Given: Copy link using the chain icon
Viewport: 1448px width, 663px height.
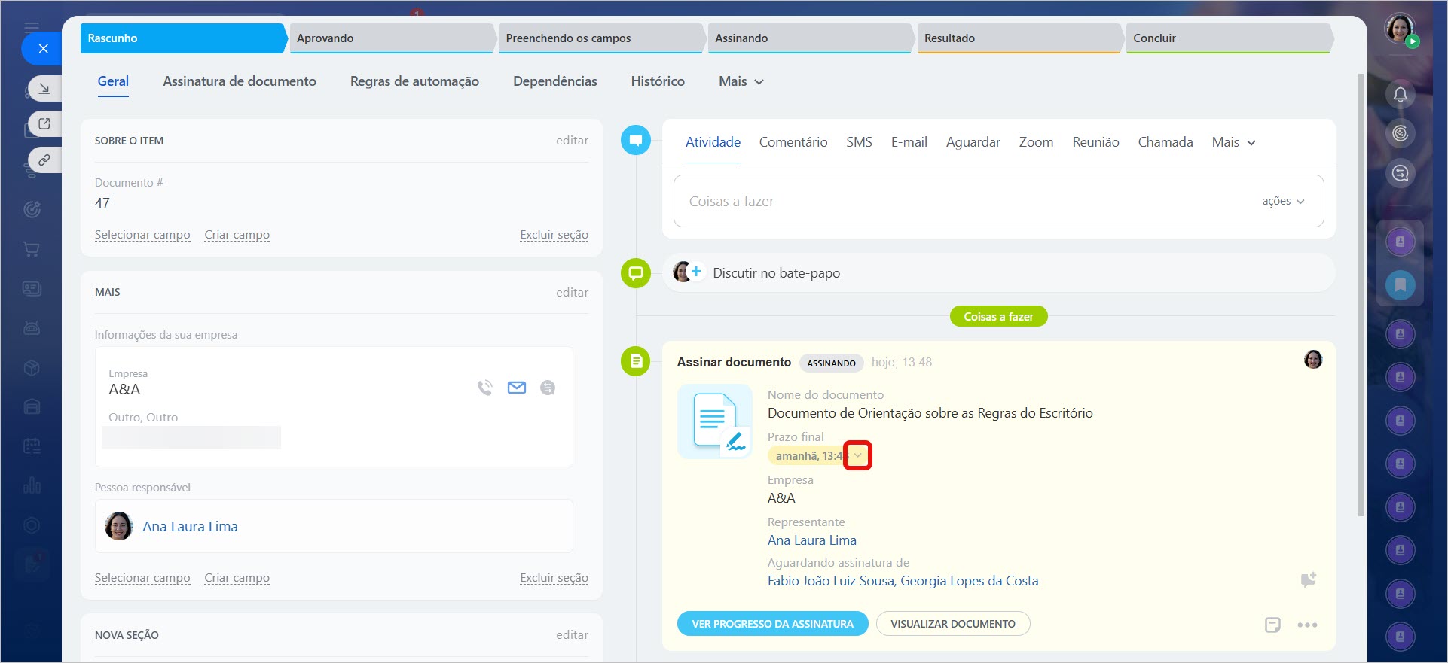Looking at the screenshot, I should click(x=44, y=160).
